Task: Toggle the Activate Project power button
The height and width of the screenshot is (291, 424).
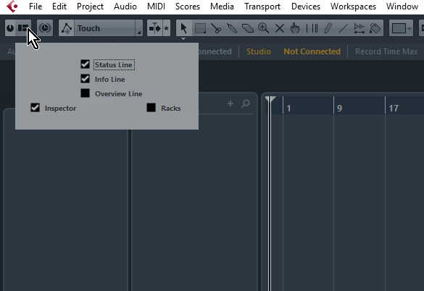Action: click(10, 28)
